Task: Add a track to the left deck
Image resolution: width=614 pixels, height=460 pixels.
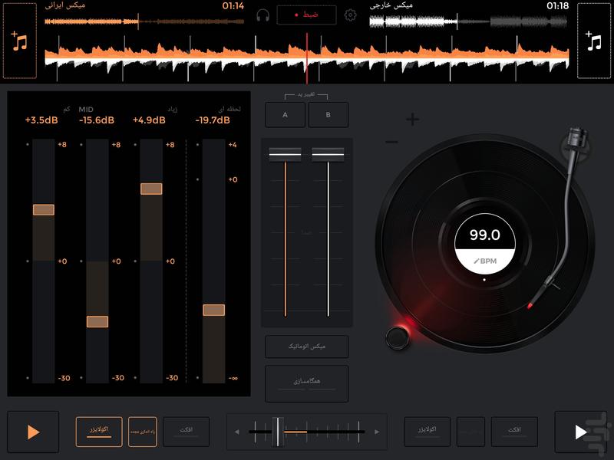Action: [20, 41]
